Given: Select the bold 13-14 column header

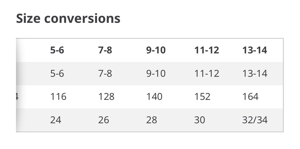Looking at the screenshot, I should coord(254,50).
